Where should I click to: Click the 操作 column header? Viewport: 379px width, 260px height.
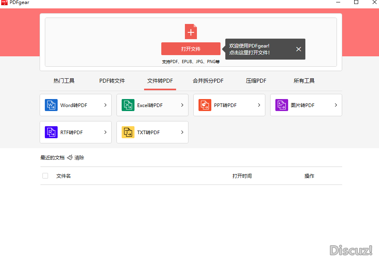(x=309, y=176)
